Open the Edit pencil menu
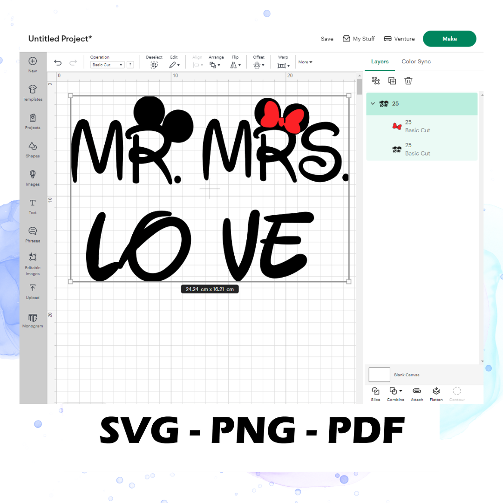This screenshot has height=503, width=503. (174, 65)
